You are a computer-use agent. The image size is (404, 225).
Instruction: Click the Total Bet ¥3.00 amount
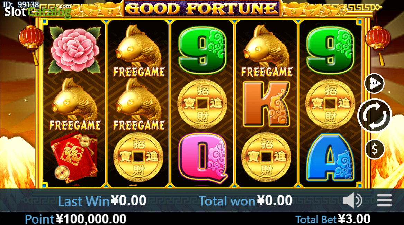[333, 219]
